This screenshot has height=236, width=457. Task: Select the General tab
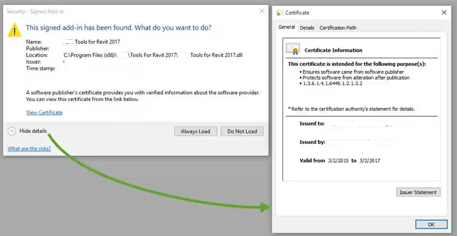pos(286,27)
